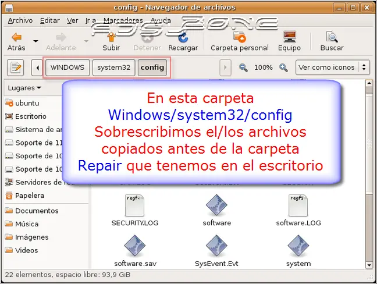Open Papelera in the sidebar
This screenshot has height=284, width=377.
pyautogui.click(x=24, y=196)
